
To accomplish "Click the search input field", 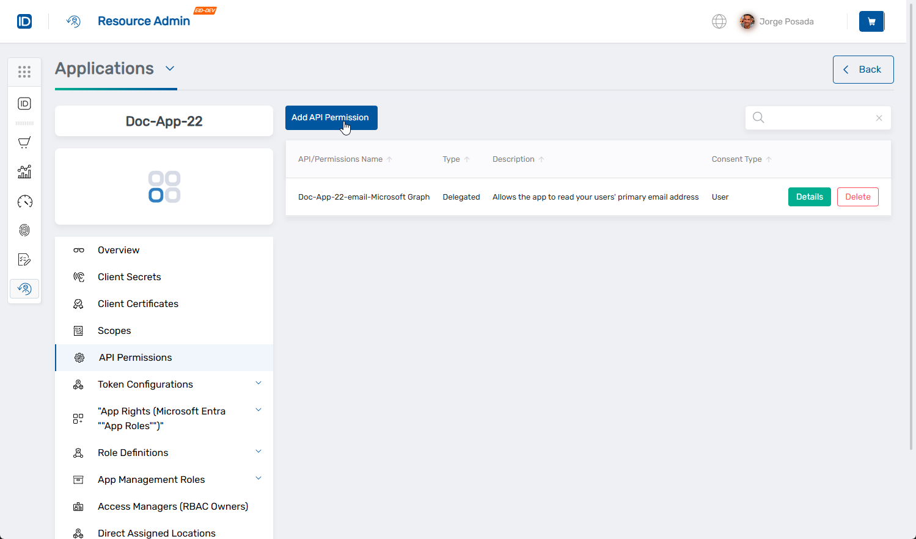I will pyautogui.click(x=813, y=117).
